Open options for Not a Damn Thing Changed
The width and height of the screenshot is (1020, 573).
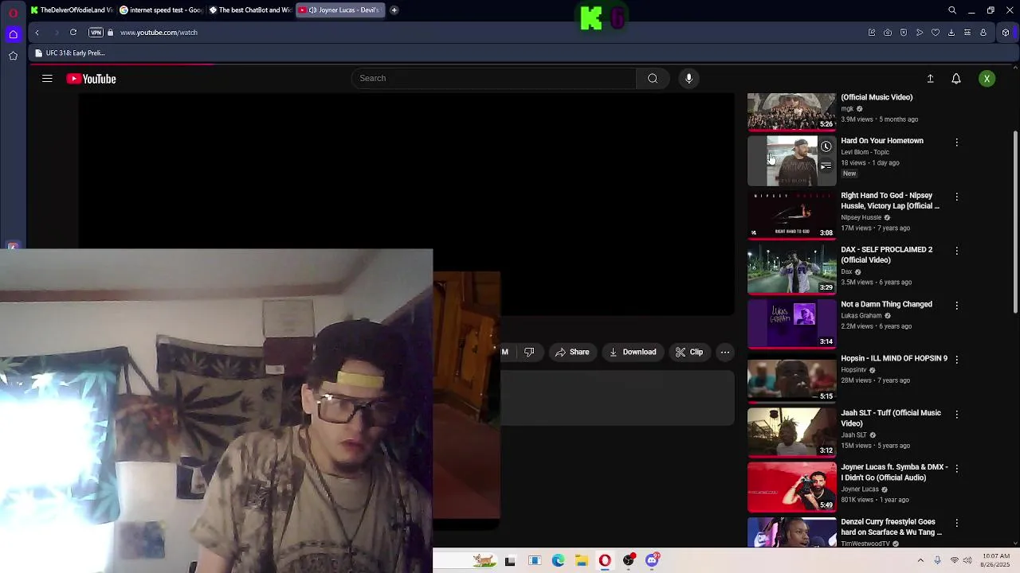pos(957,306)
